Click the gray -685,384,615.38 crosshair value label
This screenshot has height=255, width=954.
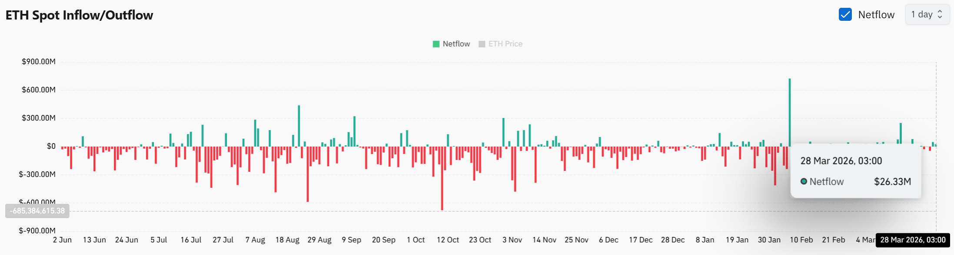(x=37, y=211)
